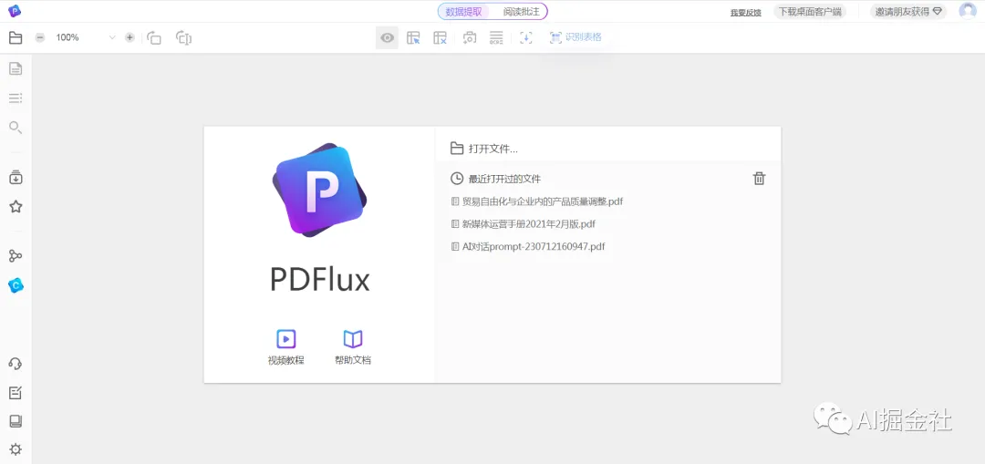Viewport: 985px width, 464px height.
Task: Click 打开文件... to open a file
Action: pos(483,149)
